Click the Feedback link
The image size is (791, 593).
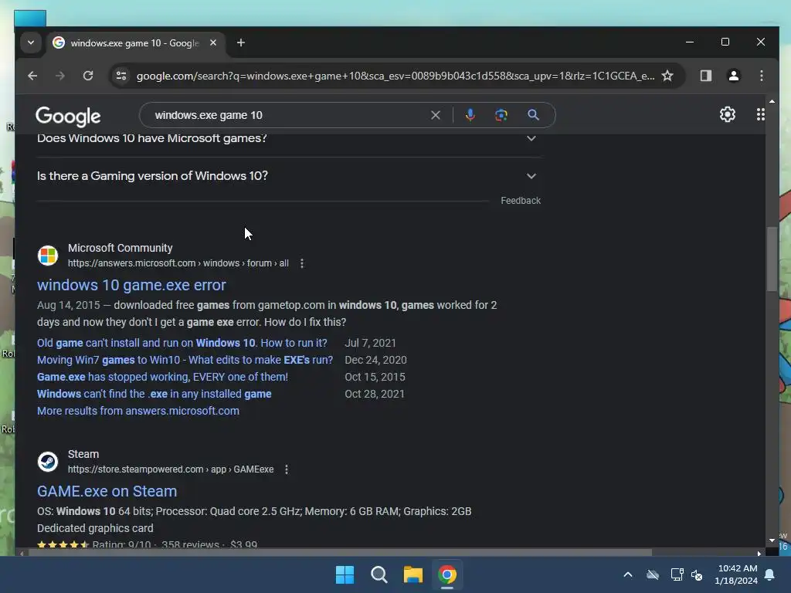(x=521, y=201)
